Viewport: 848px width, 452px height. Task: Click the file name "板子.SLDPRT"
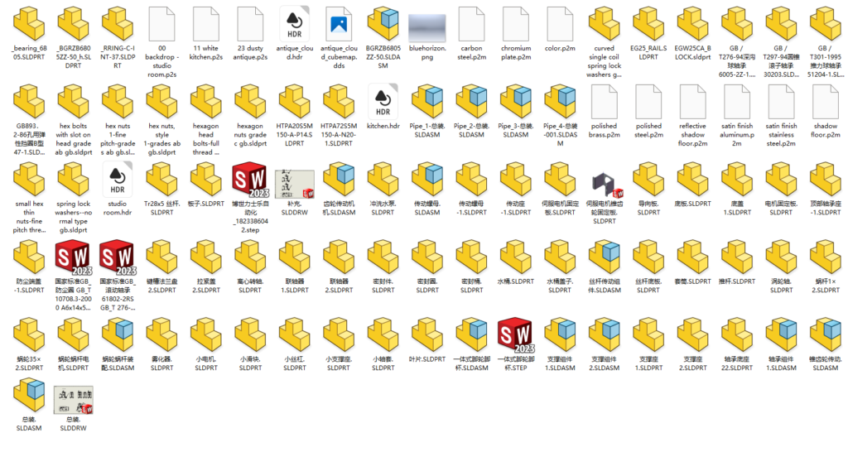[206, 204]
